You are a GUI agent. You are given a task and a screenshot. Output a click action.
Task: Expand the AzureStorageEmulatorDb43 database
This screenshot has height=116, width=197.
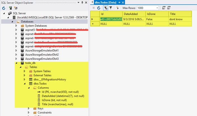(16, 59)
